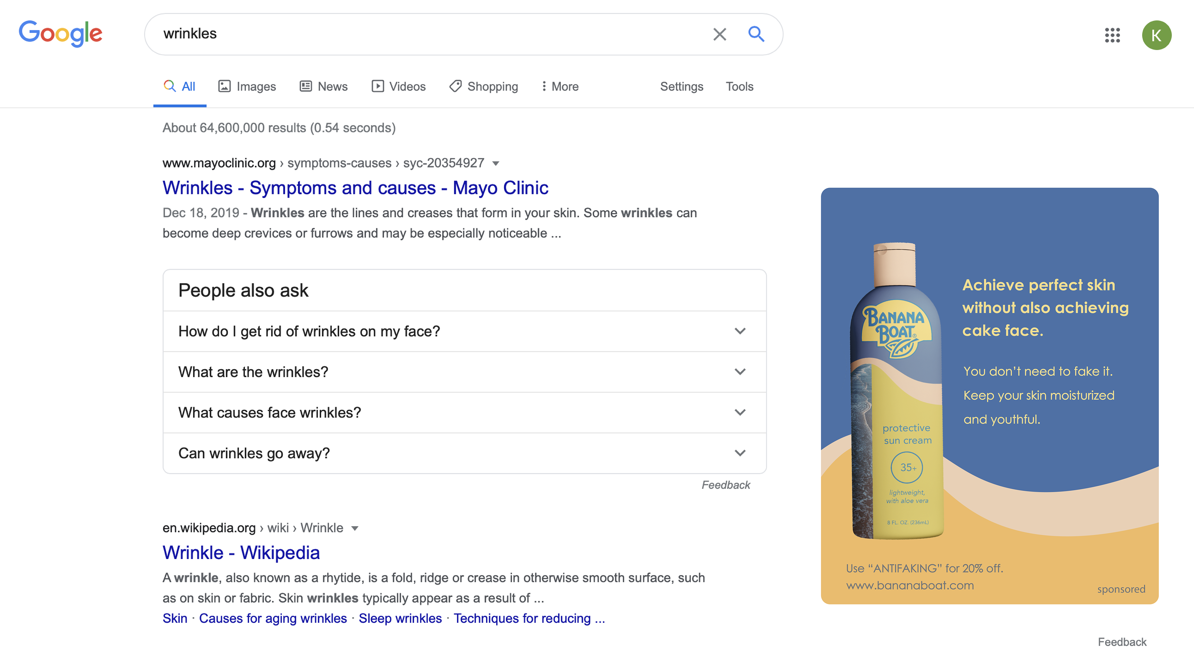The height and width of the screenshot is (657, 1194).
Task: Open the Wrinkle - Wikipedia link
Action: pos(241,553)
